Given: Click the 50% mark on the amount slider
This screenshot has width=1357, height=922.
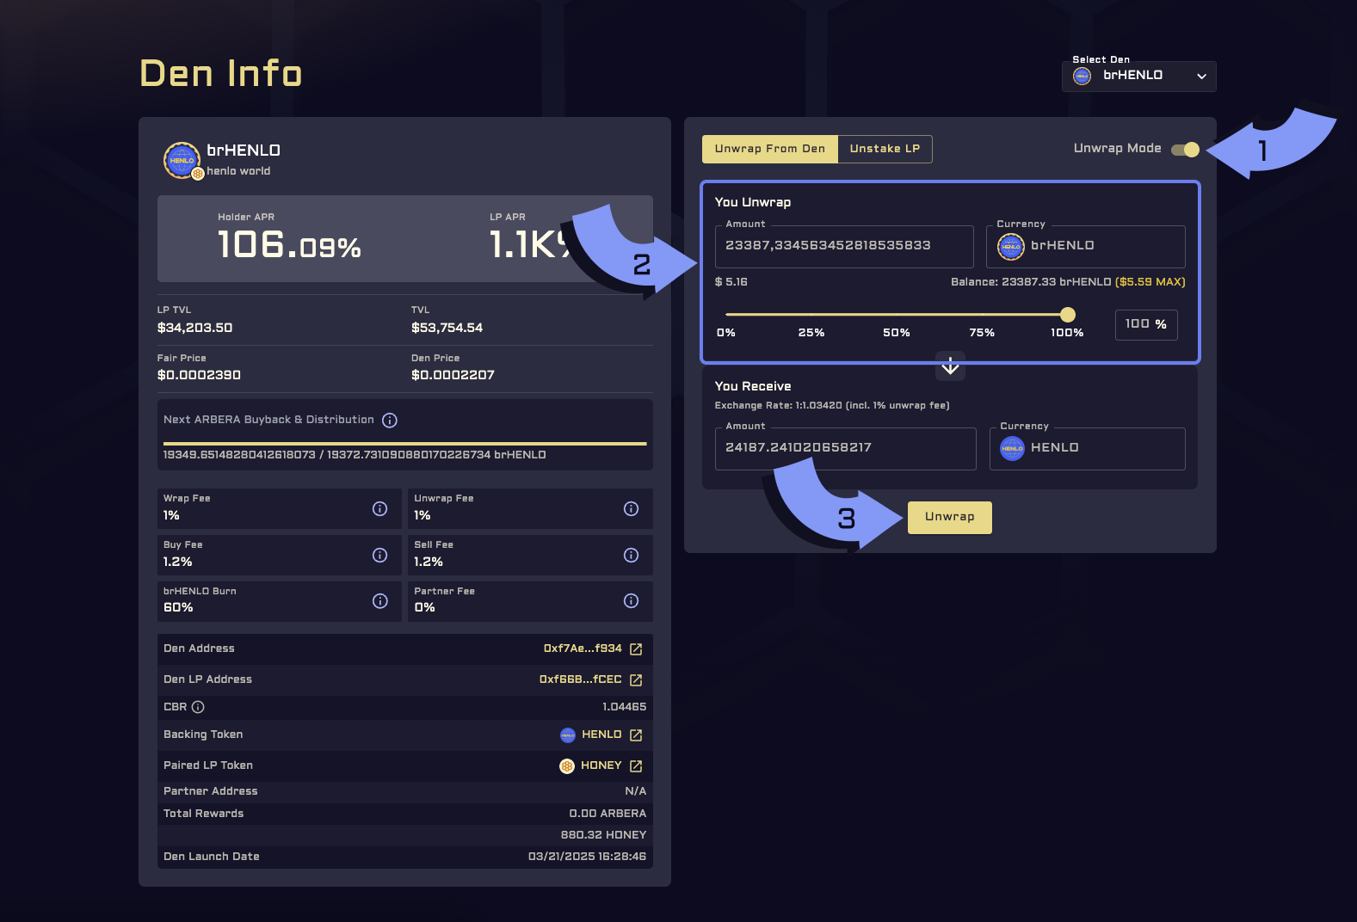Looking at the screenshot, I should tap(897, 315).
